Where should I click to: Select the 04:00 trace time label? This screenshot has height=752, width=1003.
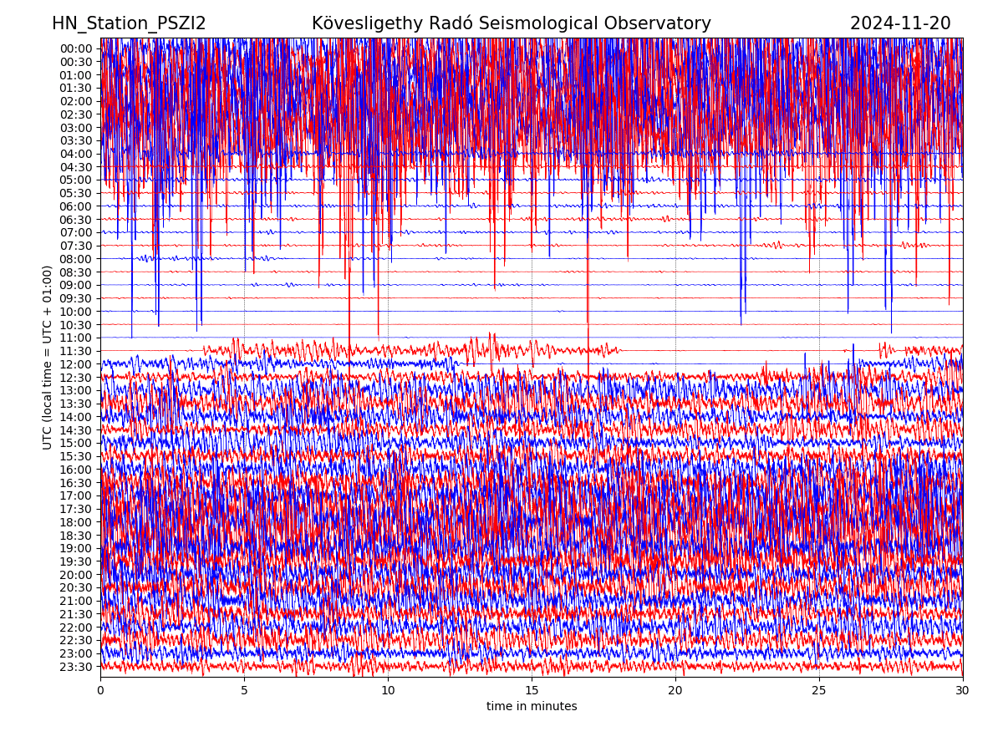point(76,154)
